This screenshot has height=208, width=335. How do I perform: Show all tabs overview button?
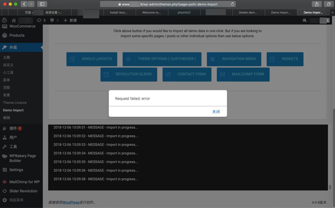click(329, 4)
